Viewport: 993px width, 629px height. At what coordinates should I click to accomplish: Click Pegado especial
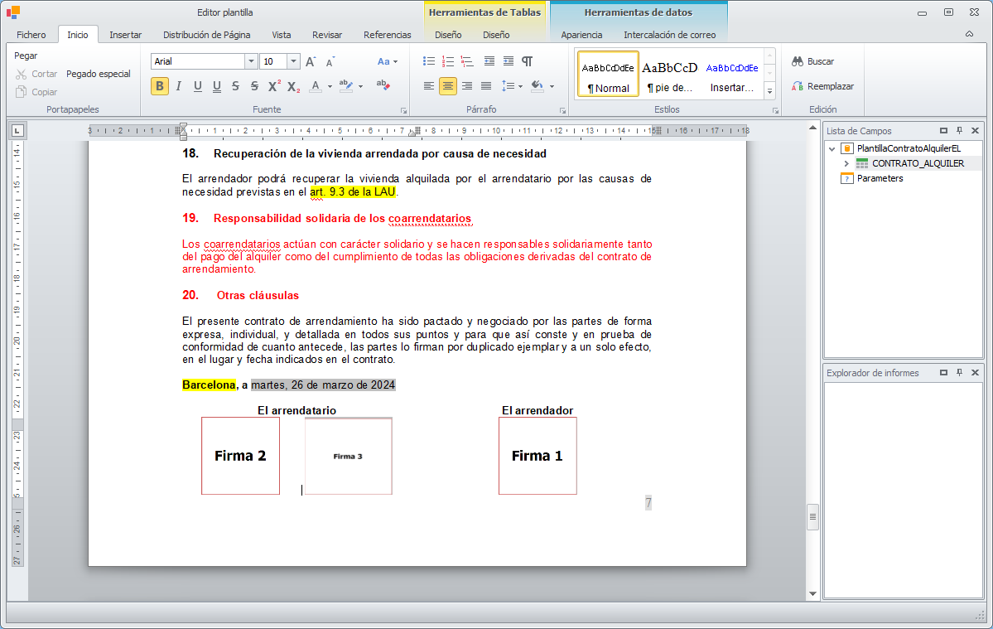click(x=99, y=74)
